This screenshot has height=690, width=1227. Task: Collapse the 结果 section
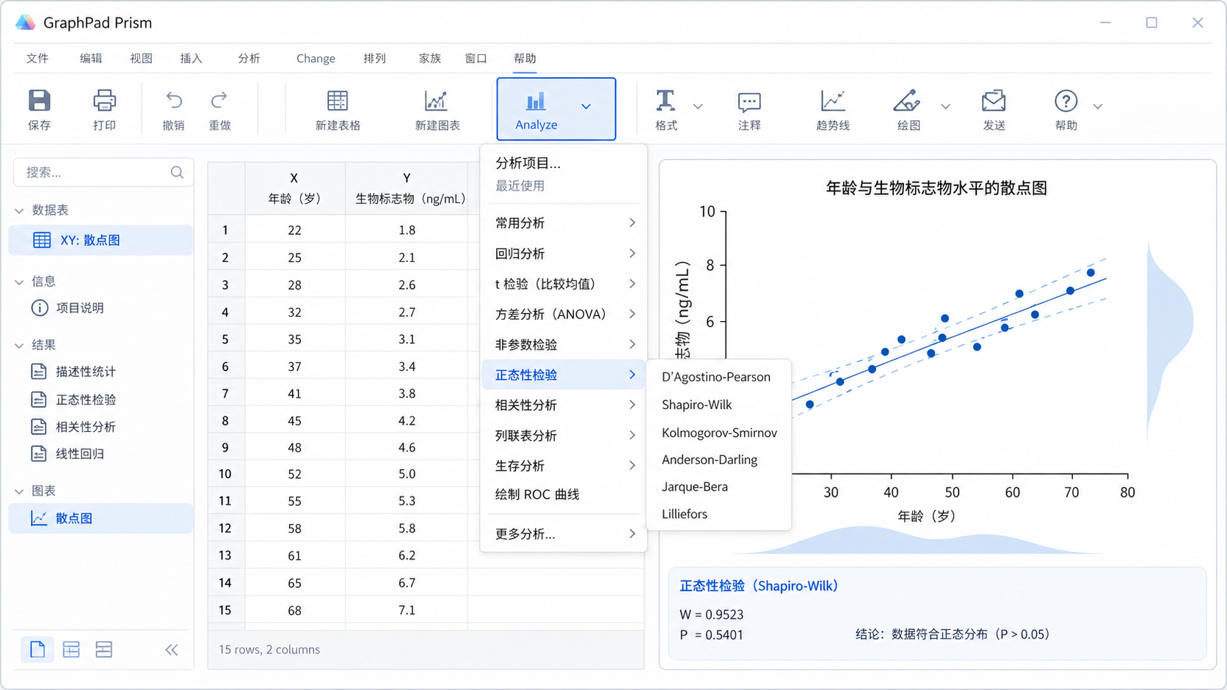19,345
